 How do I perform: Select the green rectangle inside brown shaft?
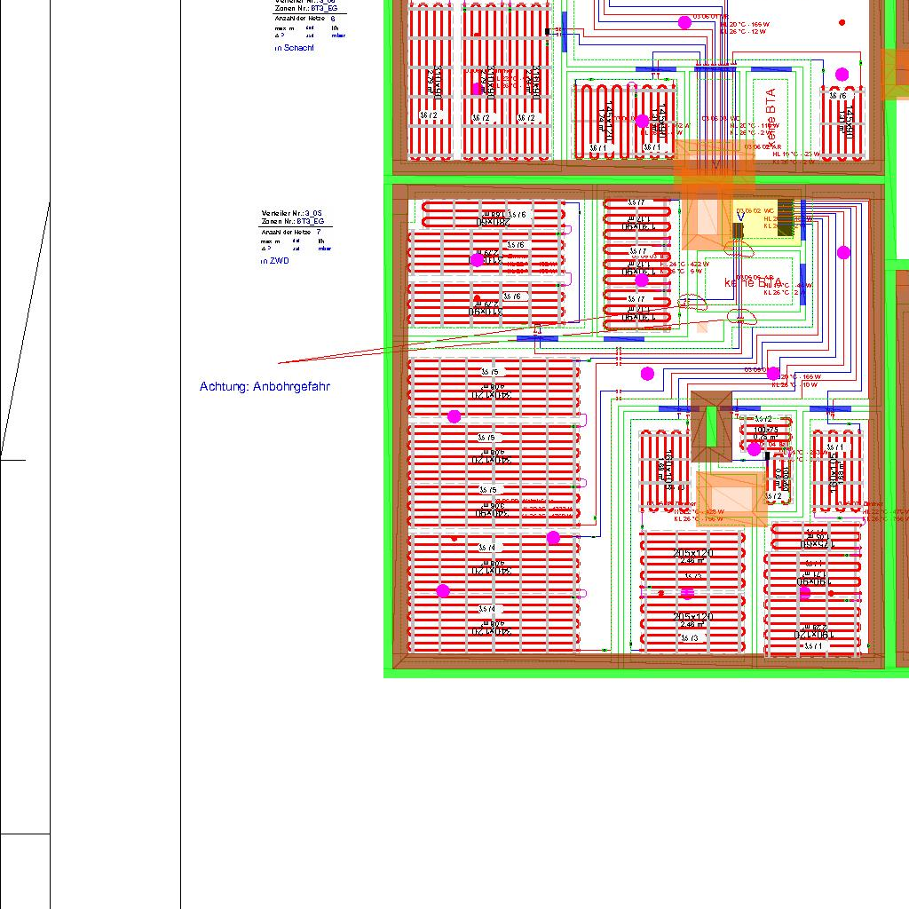tap(711, 426)
